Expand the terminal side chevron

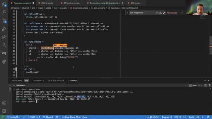(x=10, y=85)
